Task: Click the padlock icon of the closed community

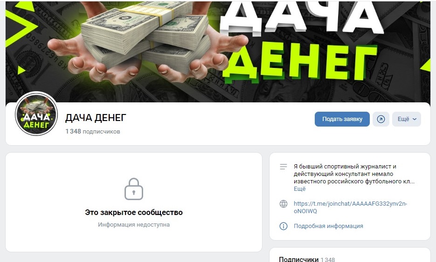Action: 134,189
